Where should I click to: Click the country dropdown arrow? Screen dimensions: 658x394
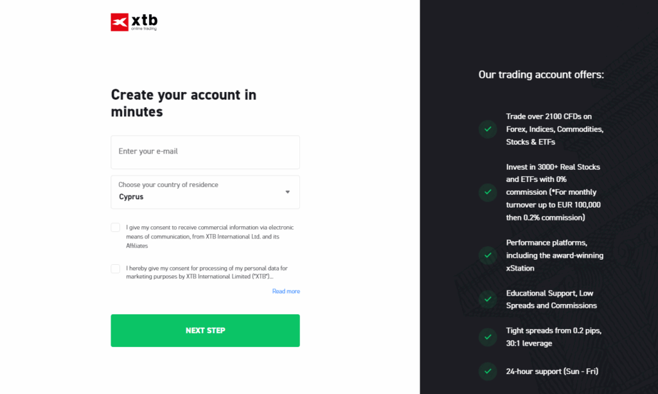tap(287, 192)
